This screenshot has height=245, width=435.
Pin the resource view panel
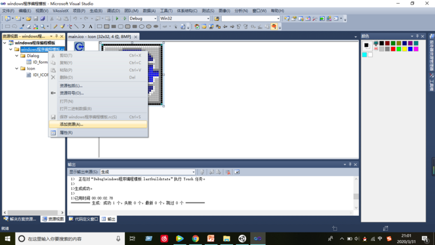56,36
